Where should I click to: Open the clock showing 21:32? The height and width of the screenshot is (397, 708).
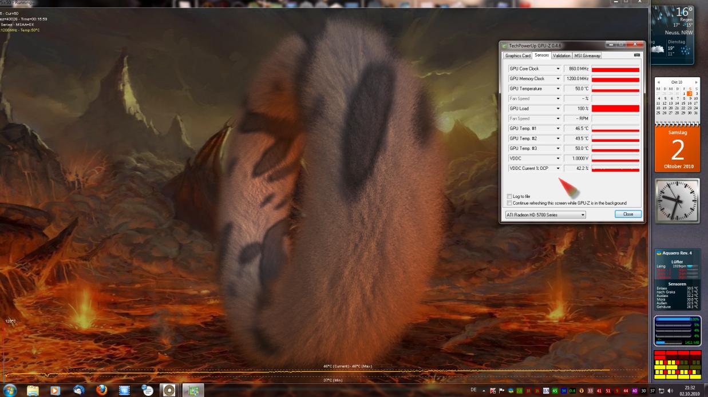coord(689,390)
